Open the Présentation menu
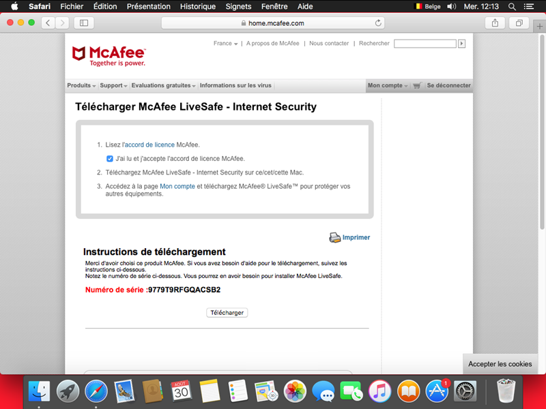 (x=148, y=7)
